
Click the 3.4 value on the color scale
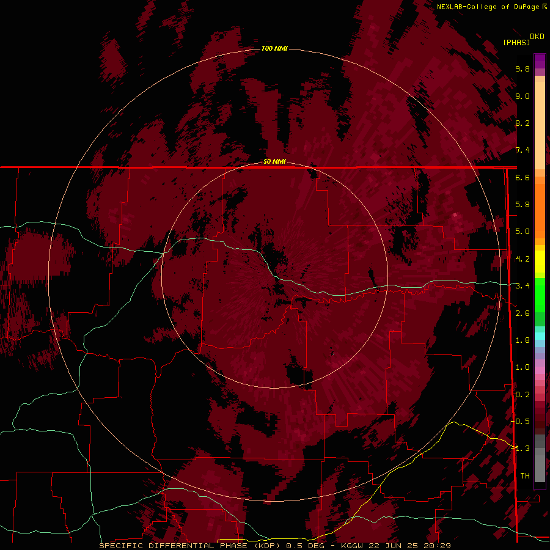click(522, 286)
